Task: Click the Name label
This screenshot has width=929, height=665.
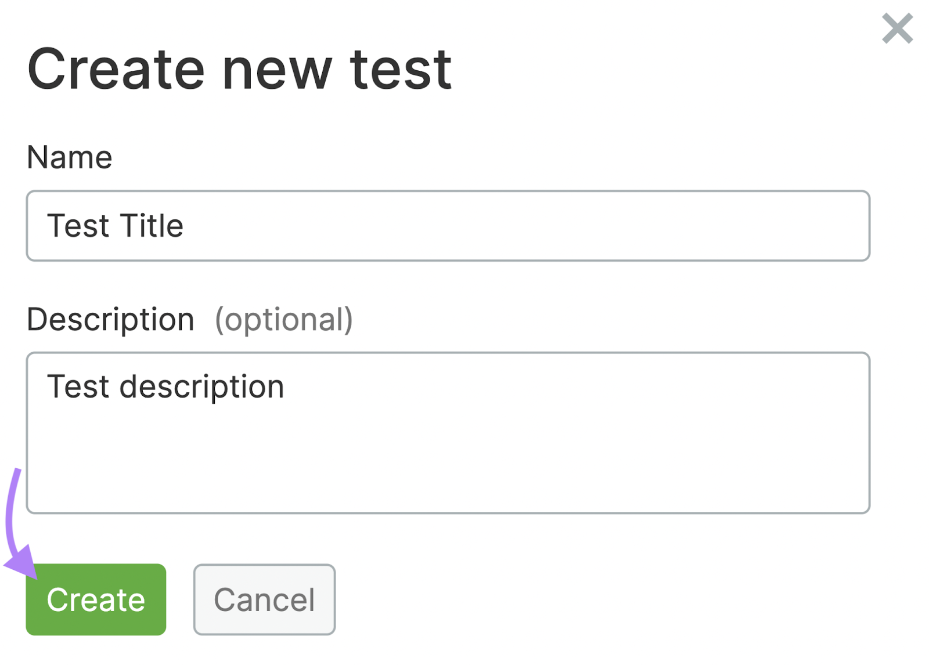Action: (x=70, y=156)
